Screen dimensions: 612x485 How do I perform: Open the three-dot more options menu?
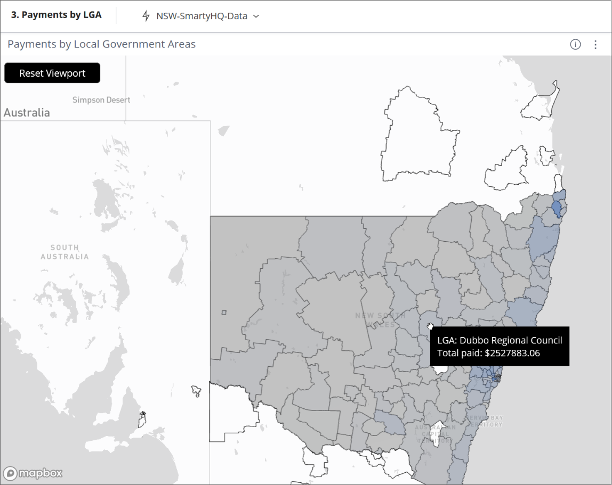[x=595, y=45]
